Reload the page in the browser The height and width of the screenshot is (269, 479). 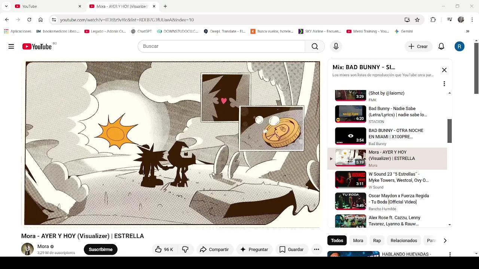pos(29,20)
